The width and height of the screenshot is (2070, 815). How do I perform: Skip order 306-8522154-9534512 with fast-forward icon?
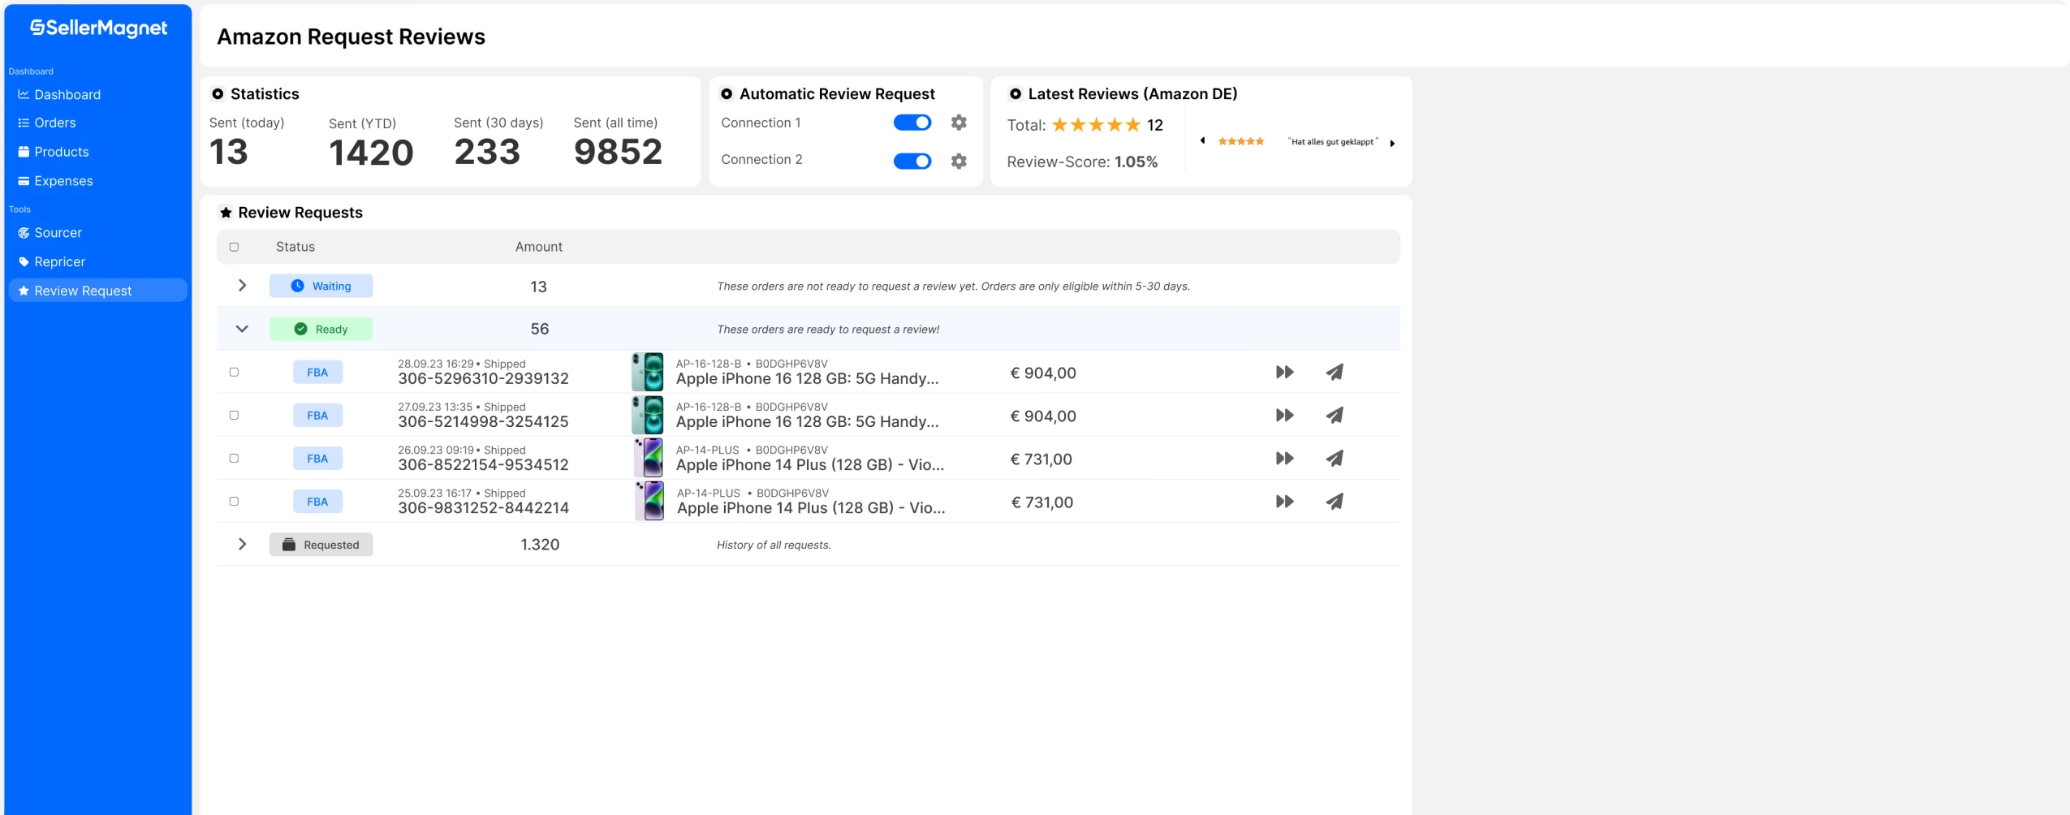pyautogui.click(x=1284, y=458)
